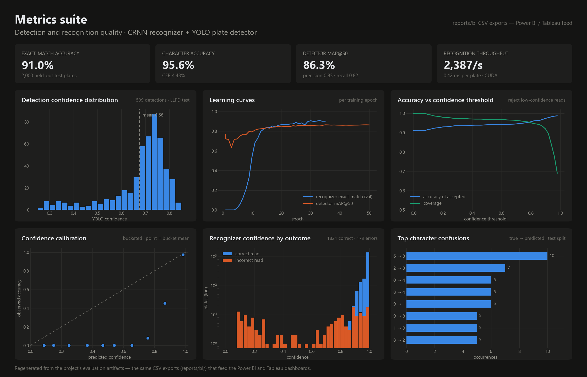The height and width of the screenshot is (377, 587).
Task: Click the 6 → 8 confusion bar
Action: point(477,256)
